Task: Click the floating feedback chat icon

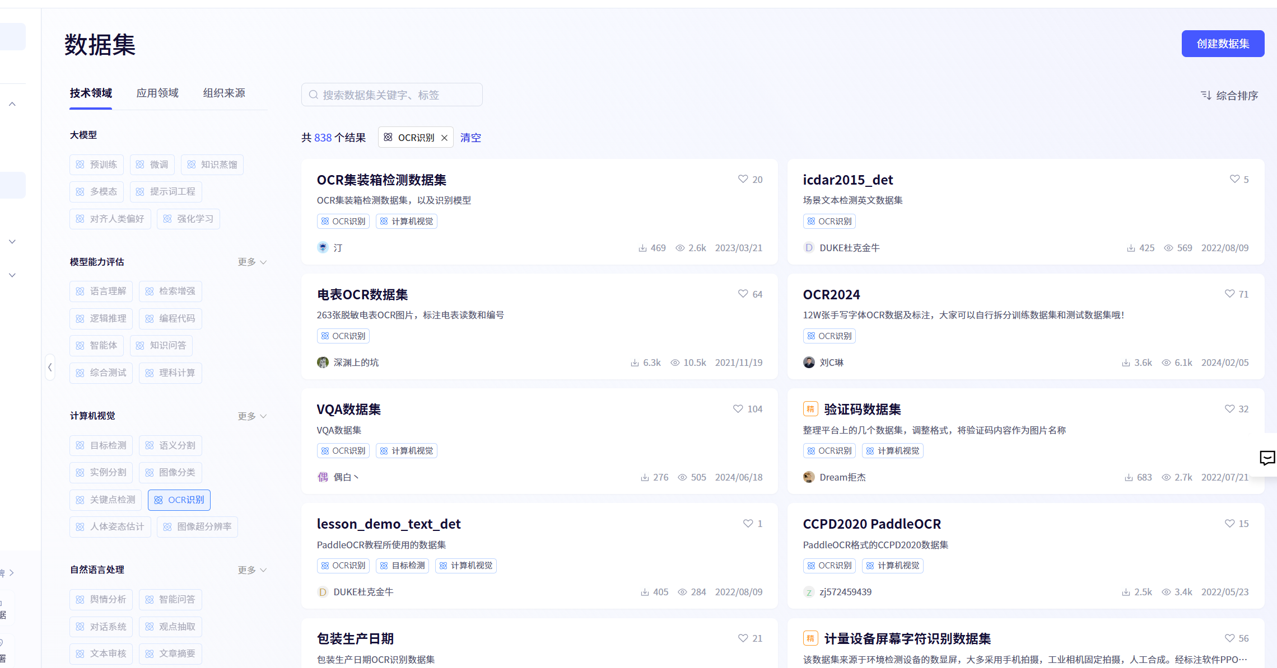Action: 1267,458
